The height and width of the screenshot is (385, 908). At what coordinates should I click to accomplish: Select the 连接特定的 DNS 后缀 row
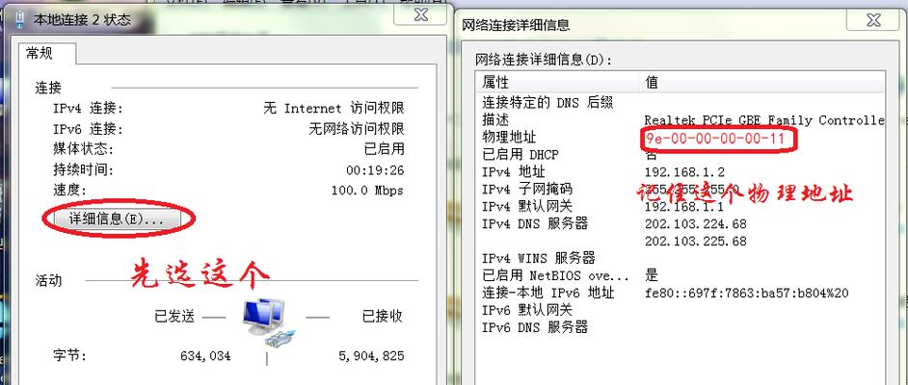(547, 102)
